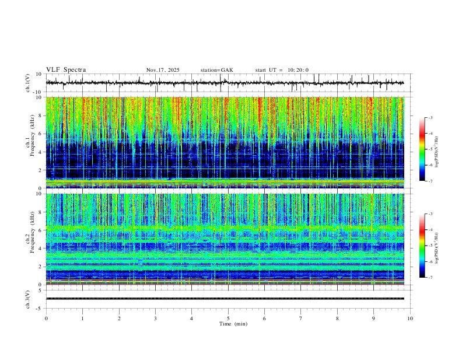Viewport: 462px width, 357px height.
Task: Click the "0" tick on the time axis
Action: click(46, 318)
